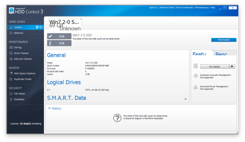Click the S.M.A.R.T. Data heading

click(67, 98)
